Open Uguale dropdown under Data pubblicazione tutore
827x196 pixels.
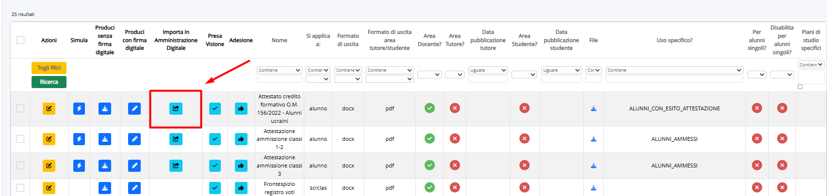(488, 70)
